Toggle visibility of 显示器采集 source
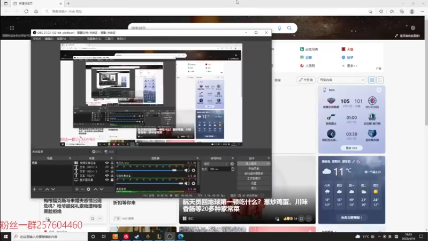 tap(106, 180)
